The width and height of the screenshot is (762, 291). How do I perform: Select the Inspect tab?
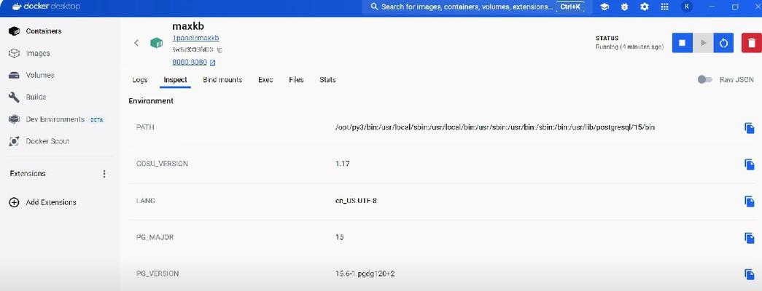[x=176, y=79]
